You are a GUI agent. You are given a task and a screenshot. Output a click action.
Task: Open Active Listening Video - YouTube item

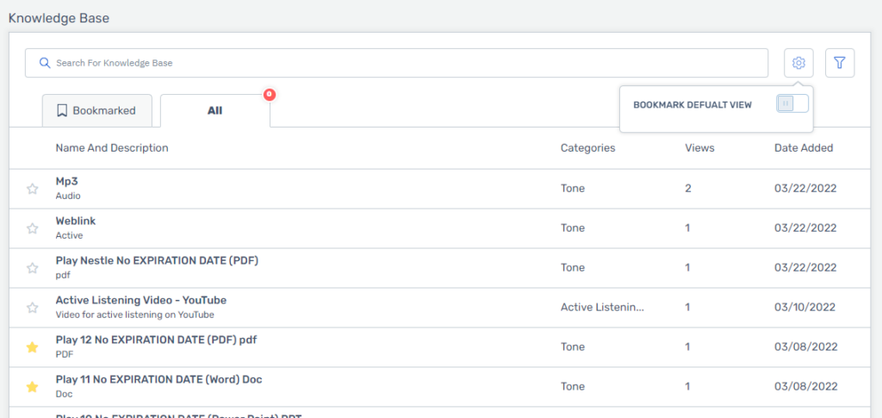click(x=141, y=300)
